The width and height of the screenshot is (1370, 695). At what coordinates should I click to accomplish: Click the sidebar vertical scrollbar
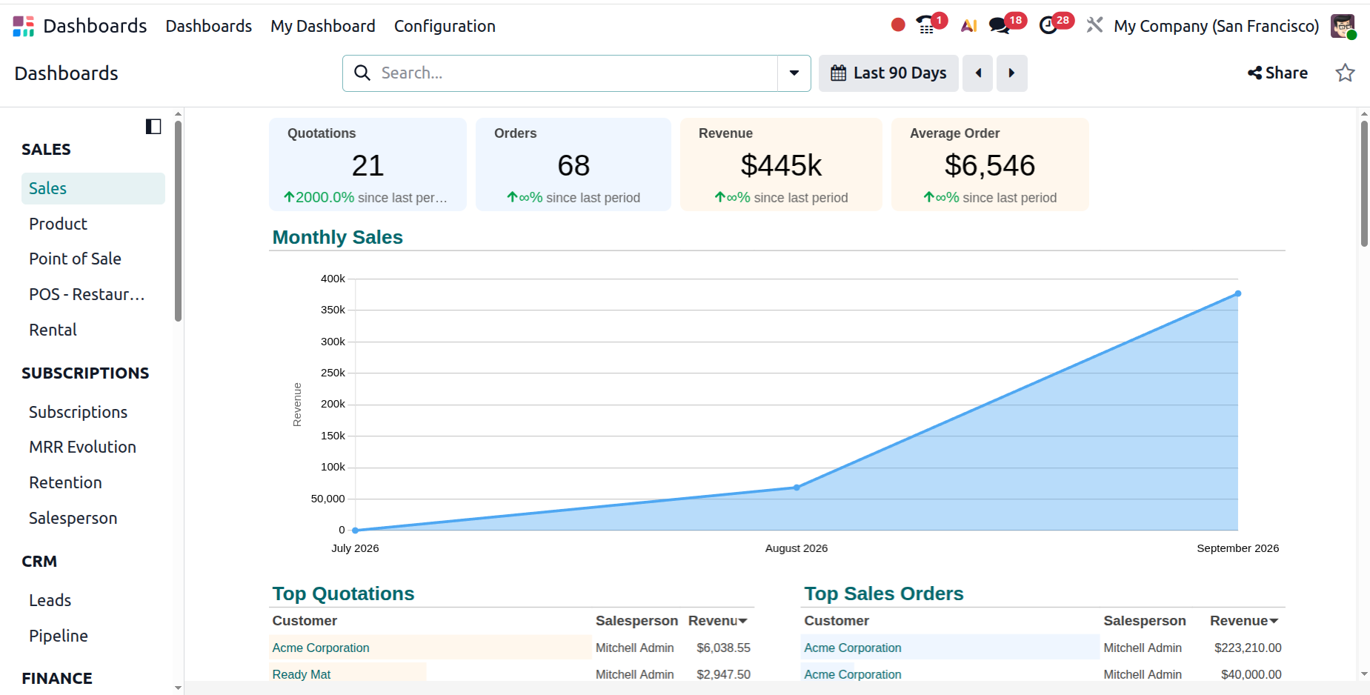(x=178, y=221)
